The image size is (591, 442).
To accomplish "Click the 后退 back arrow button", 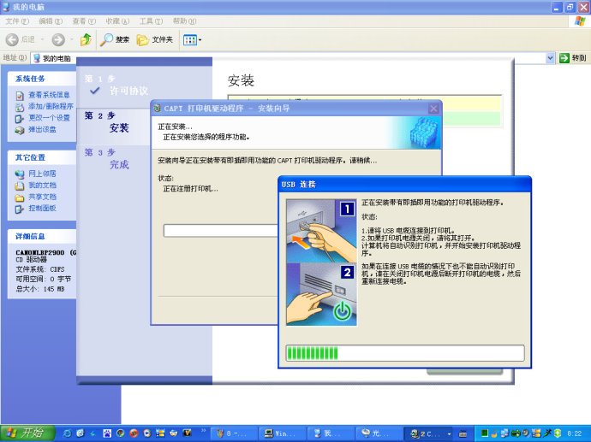I will pos(21,39).
